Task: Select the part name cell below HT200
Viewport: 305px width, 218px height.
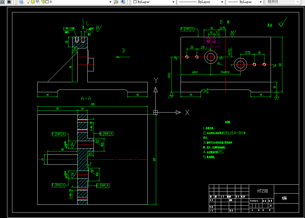Action: click(286, 199)
